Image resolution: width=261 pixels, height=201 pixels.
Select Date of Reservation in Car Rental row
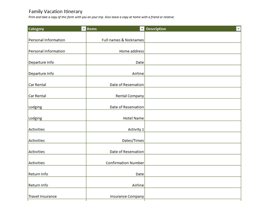click(115, 82)
